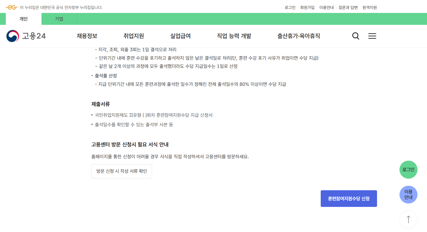Click the 같은 날 2개 이상의 과정 line

(x=166, y=66)
